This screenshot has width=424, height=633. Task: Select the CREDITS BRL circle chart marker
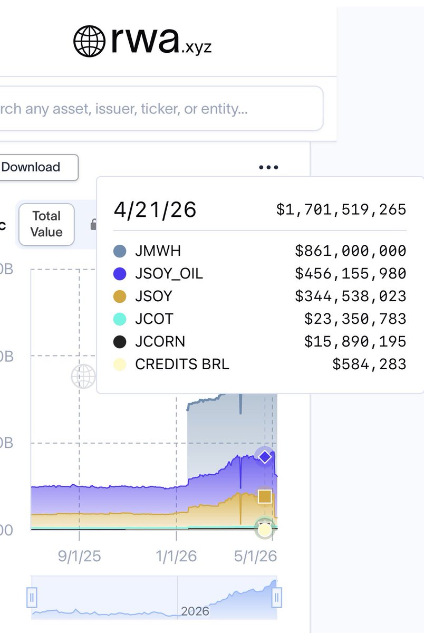[x=264, y=530]
